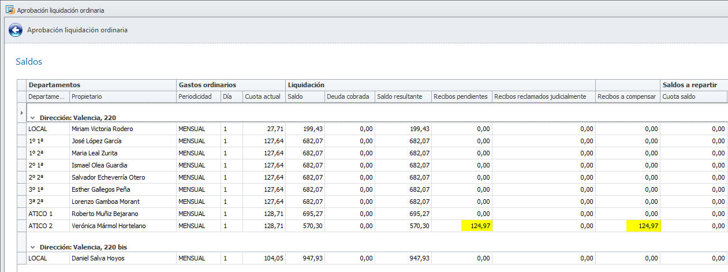
Task: Click the Liquidación band header
Action: tap(306, 85)
